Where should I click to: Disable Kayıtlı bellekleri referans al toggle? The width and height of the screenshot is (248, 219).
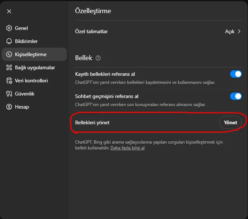tap(236, 74)
